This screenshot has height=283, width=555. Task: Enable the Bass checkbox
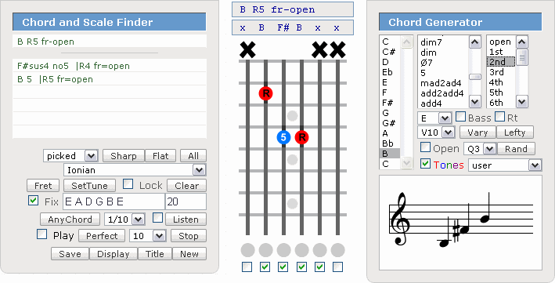(x=460, y=116)
